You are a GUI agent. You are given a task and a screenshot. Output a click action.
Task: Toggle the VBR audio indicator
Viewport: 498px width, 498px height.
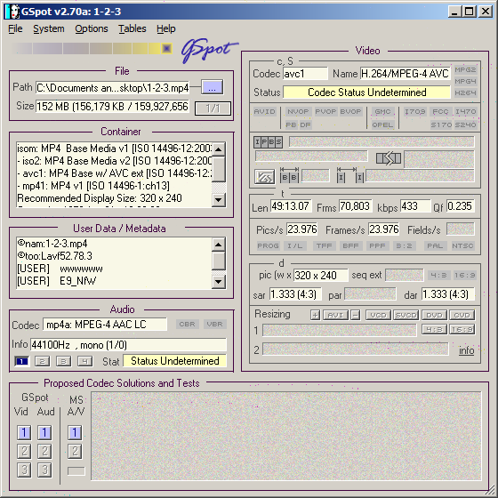coord(214,325)
